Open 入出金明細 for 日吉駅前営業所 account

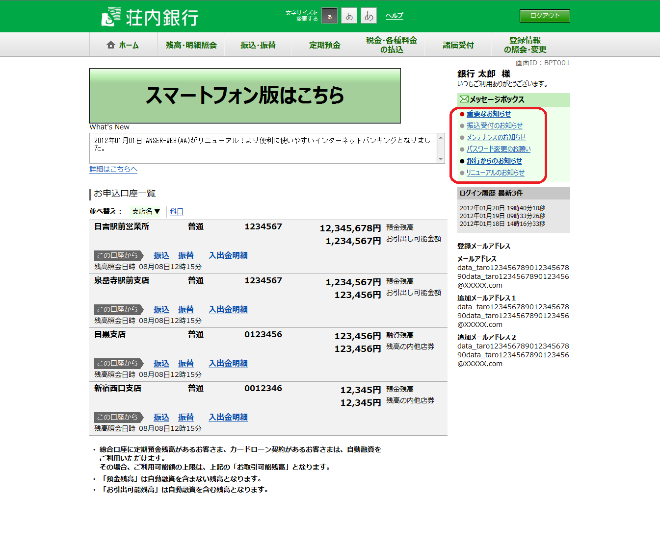click(x=228, y=255)
